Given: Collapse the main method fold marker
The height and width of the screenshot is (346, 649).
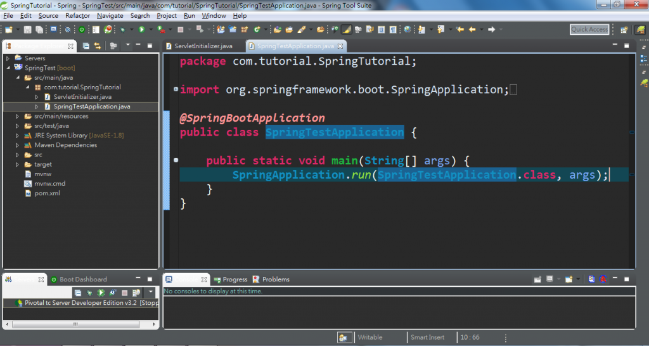Looking at the screenshot, I should 176,160.
